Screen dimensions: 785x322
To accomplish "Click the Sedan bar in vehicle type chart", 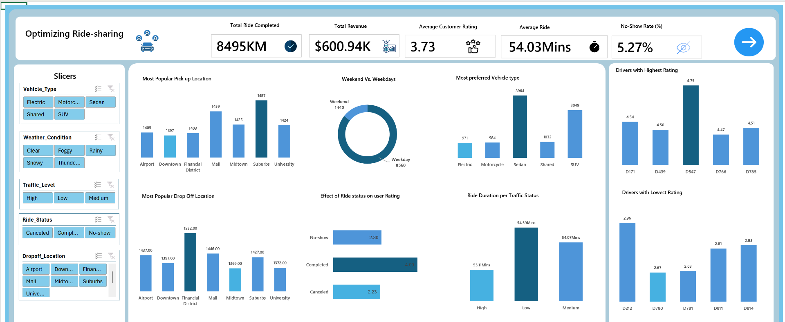I will click(520, 127).
